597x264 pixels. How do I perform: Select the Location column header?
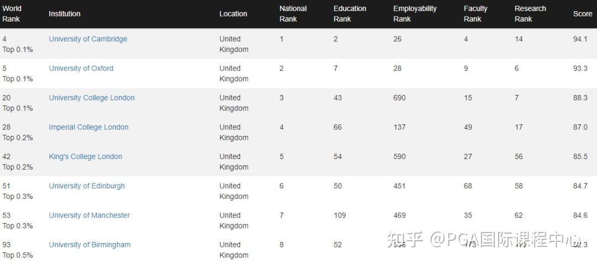(x=233, y=14)
